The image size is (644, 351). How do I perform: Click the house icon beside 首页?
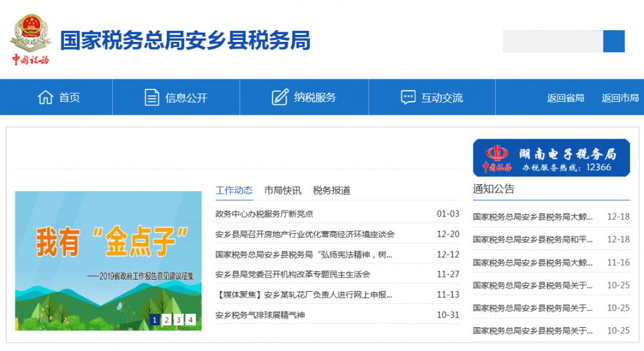click(x=45, y=97)
